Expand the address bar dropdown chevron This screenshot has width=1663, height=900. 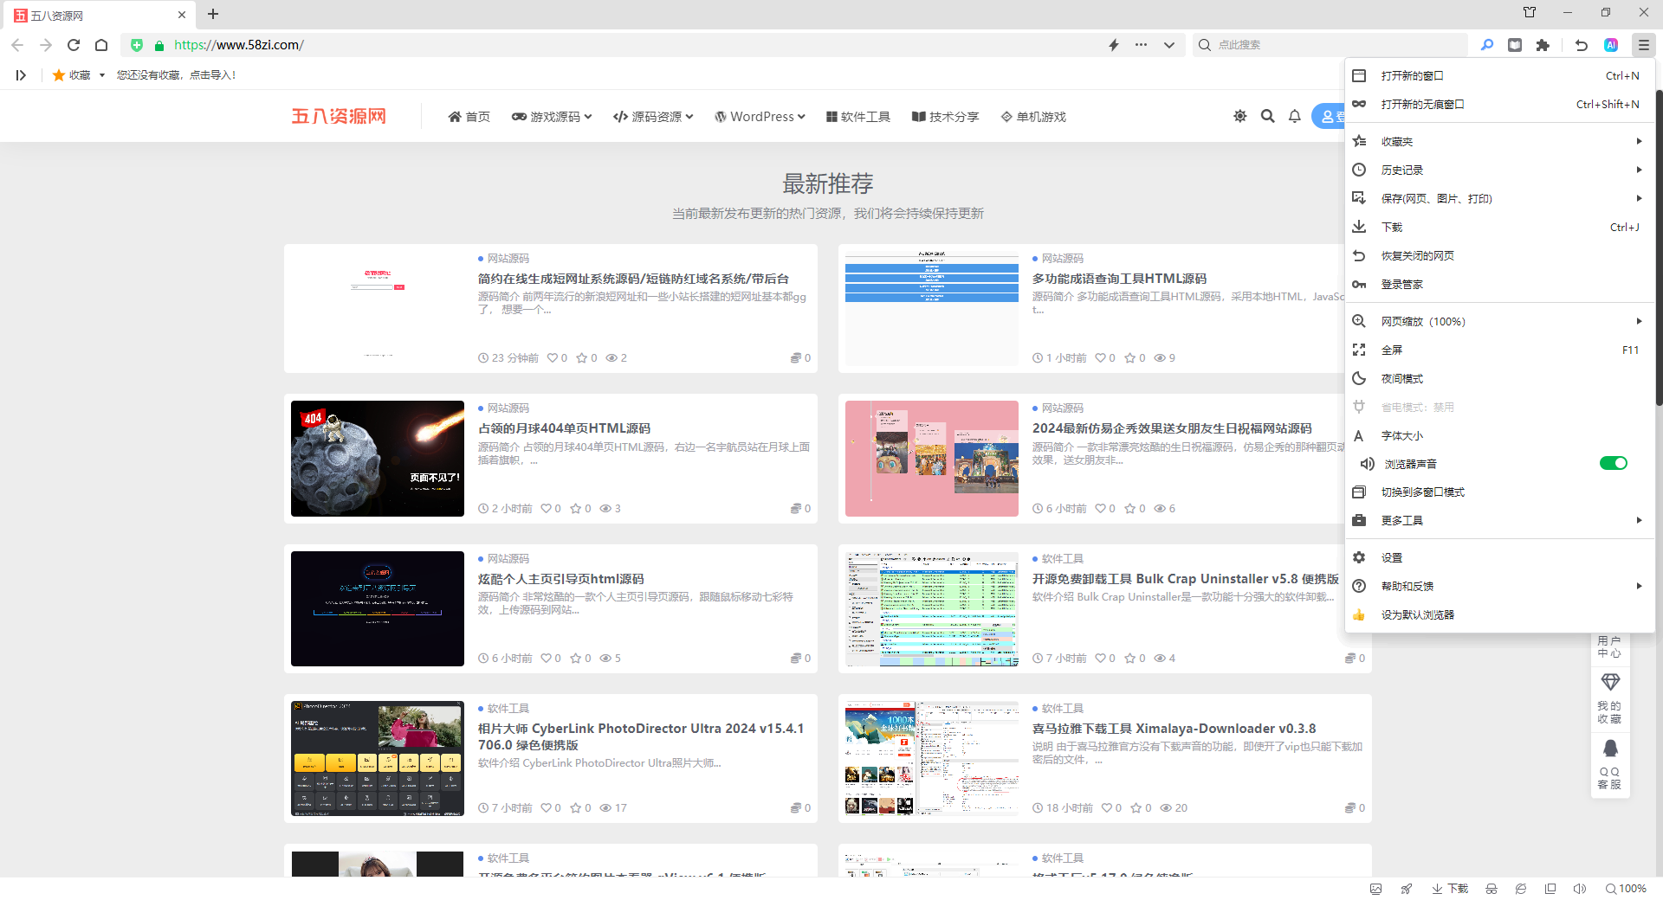1169,45
